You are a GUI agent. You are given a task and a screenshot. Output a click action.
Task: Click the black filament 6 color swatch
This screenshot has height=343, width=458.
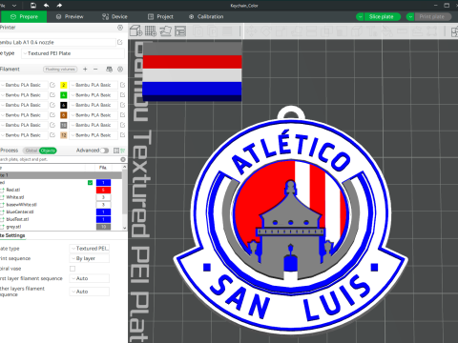pyautogui.click(x=64, y=105)
